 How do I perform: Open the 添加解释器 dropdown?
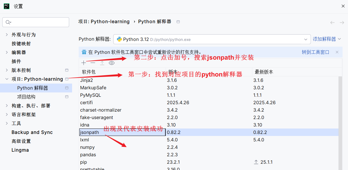[327, 39]
